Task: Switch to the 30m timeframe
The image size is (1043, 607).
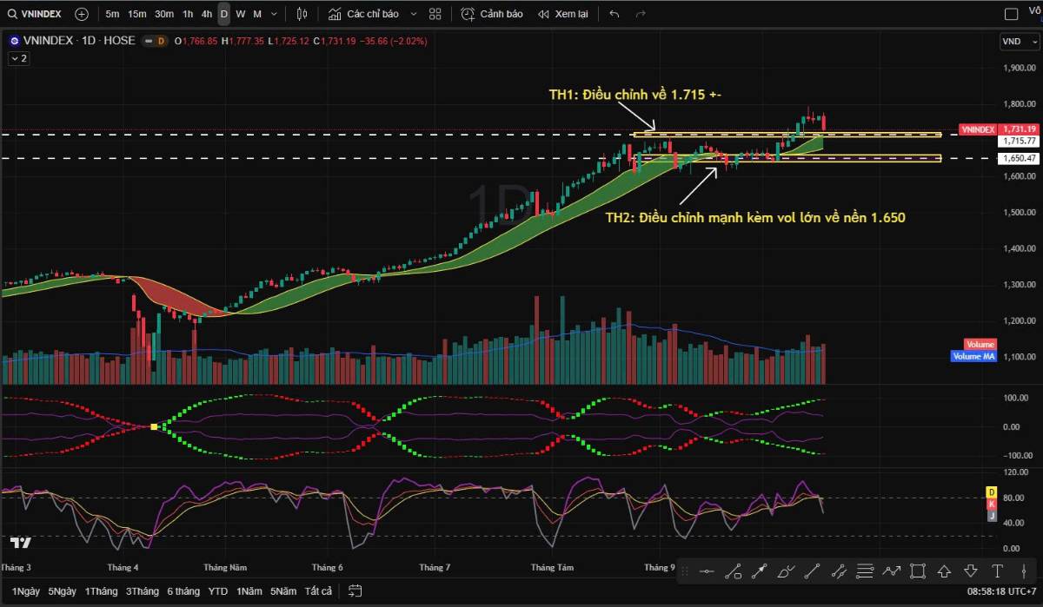Action: coord(164,14)
